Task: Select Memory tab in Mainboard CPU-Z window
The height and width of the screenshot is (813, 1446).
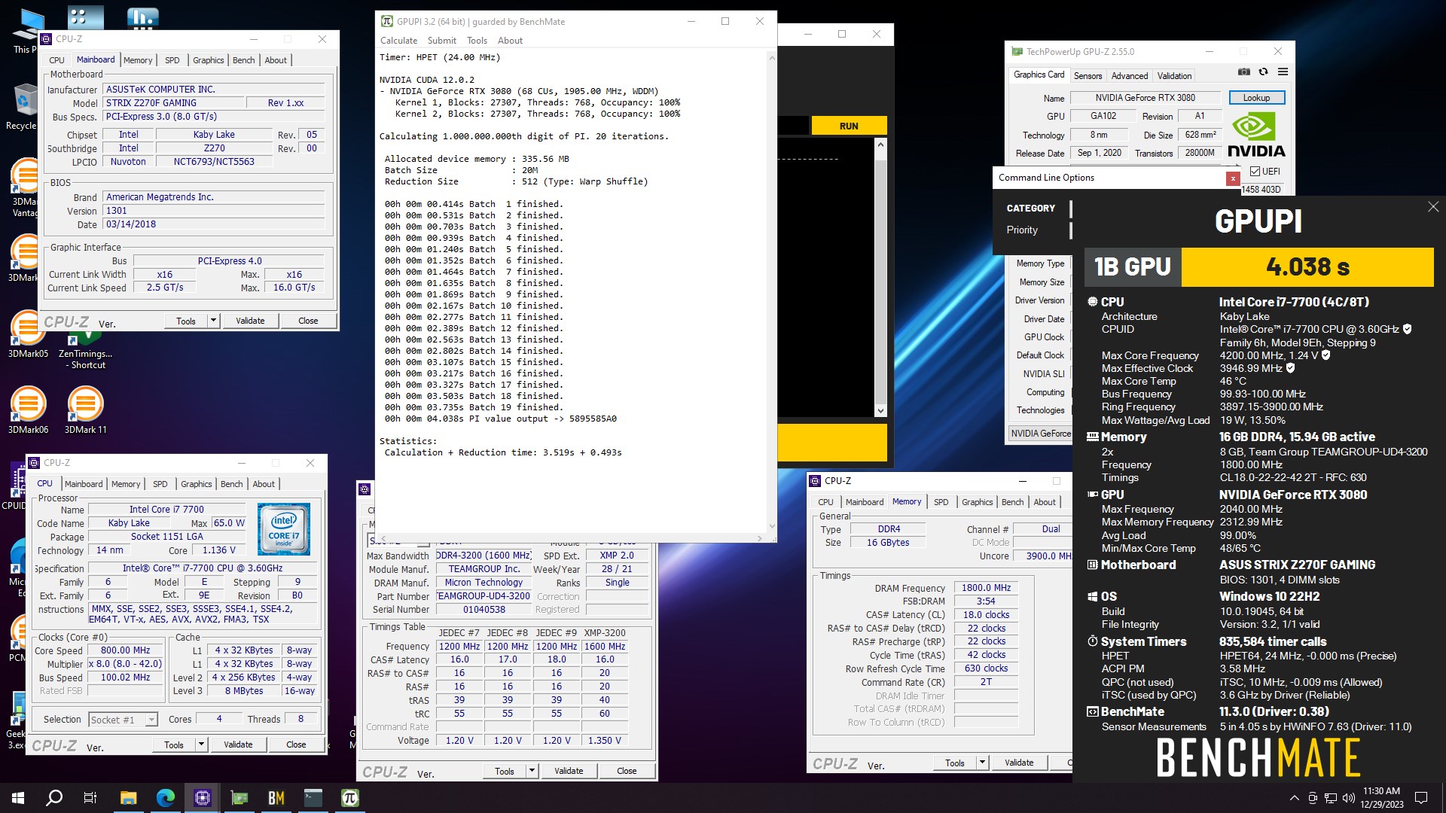Action: pyautogui.click(x=138, y=60)
